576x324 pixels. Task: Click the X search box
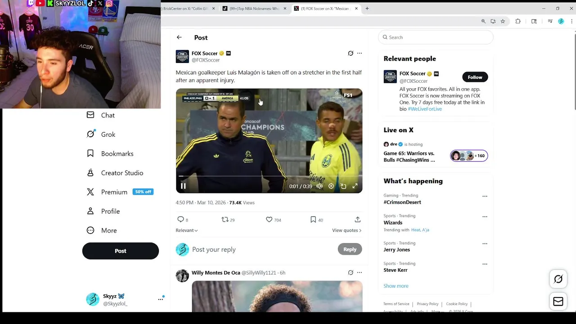436,37
